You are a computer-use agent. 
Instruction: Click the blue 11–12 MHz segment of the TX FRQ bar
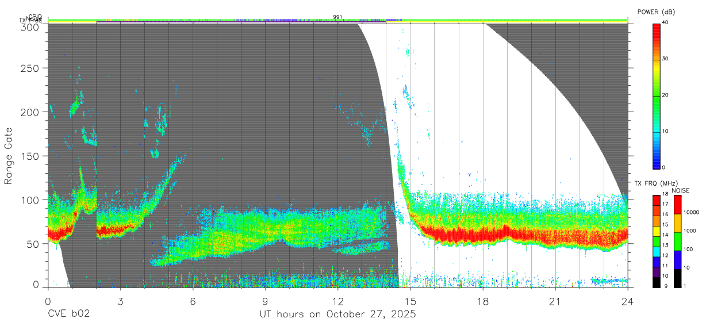656,262
